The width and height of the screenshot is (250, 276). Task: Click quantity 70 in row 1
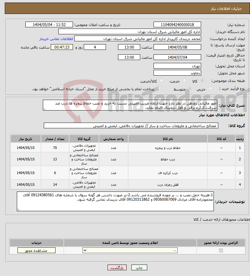pos(55,148)
